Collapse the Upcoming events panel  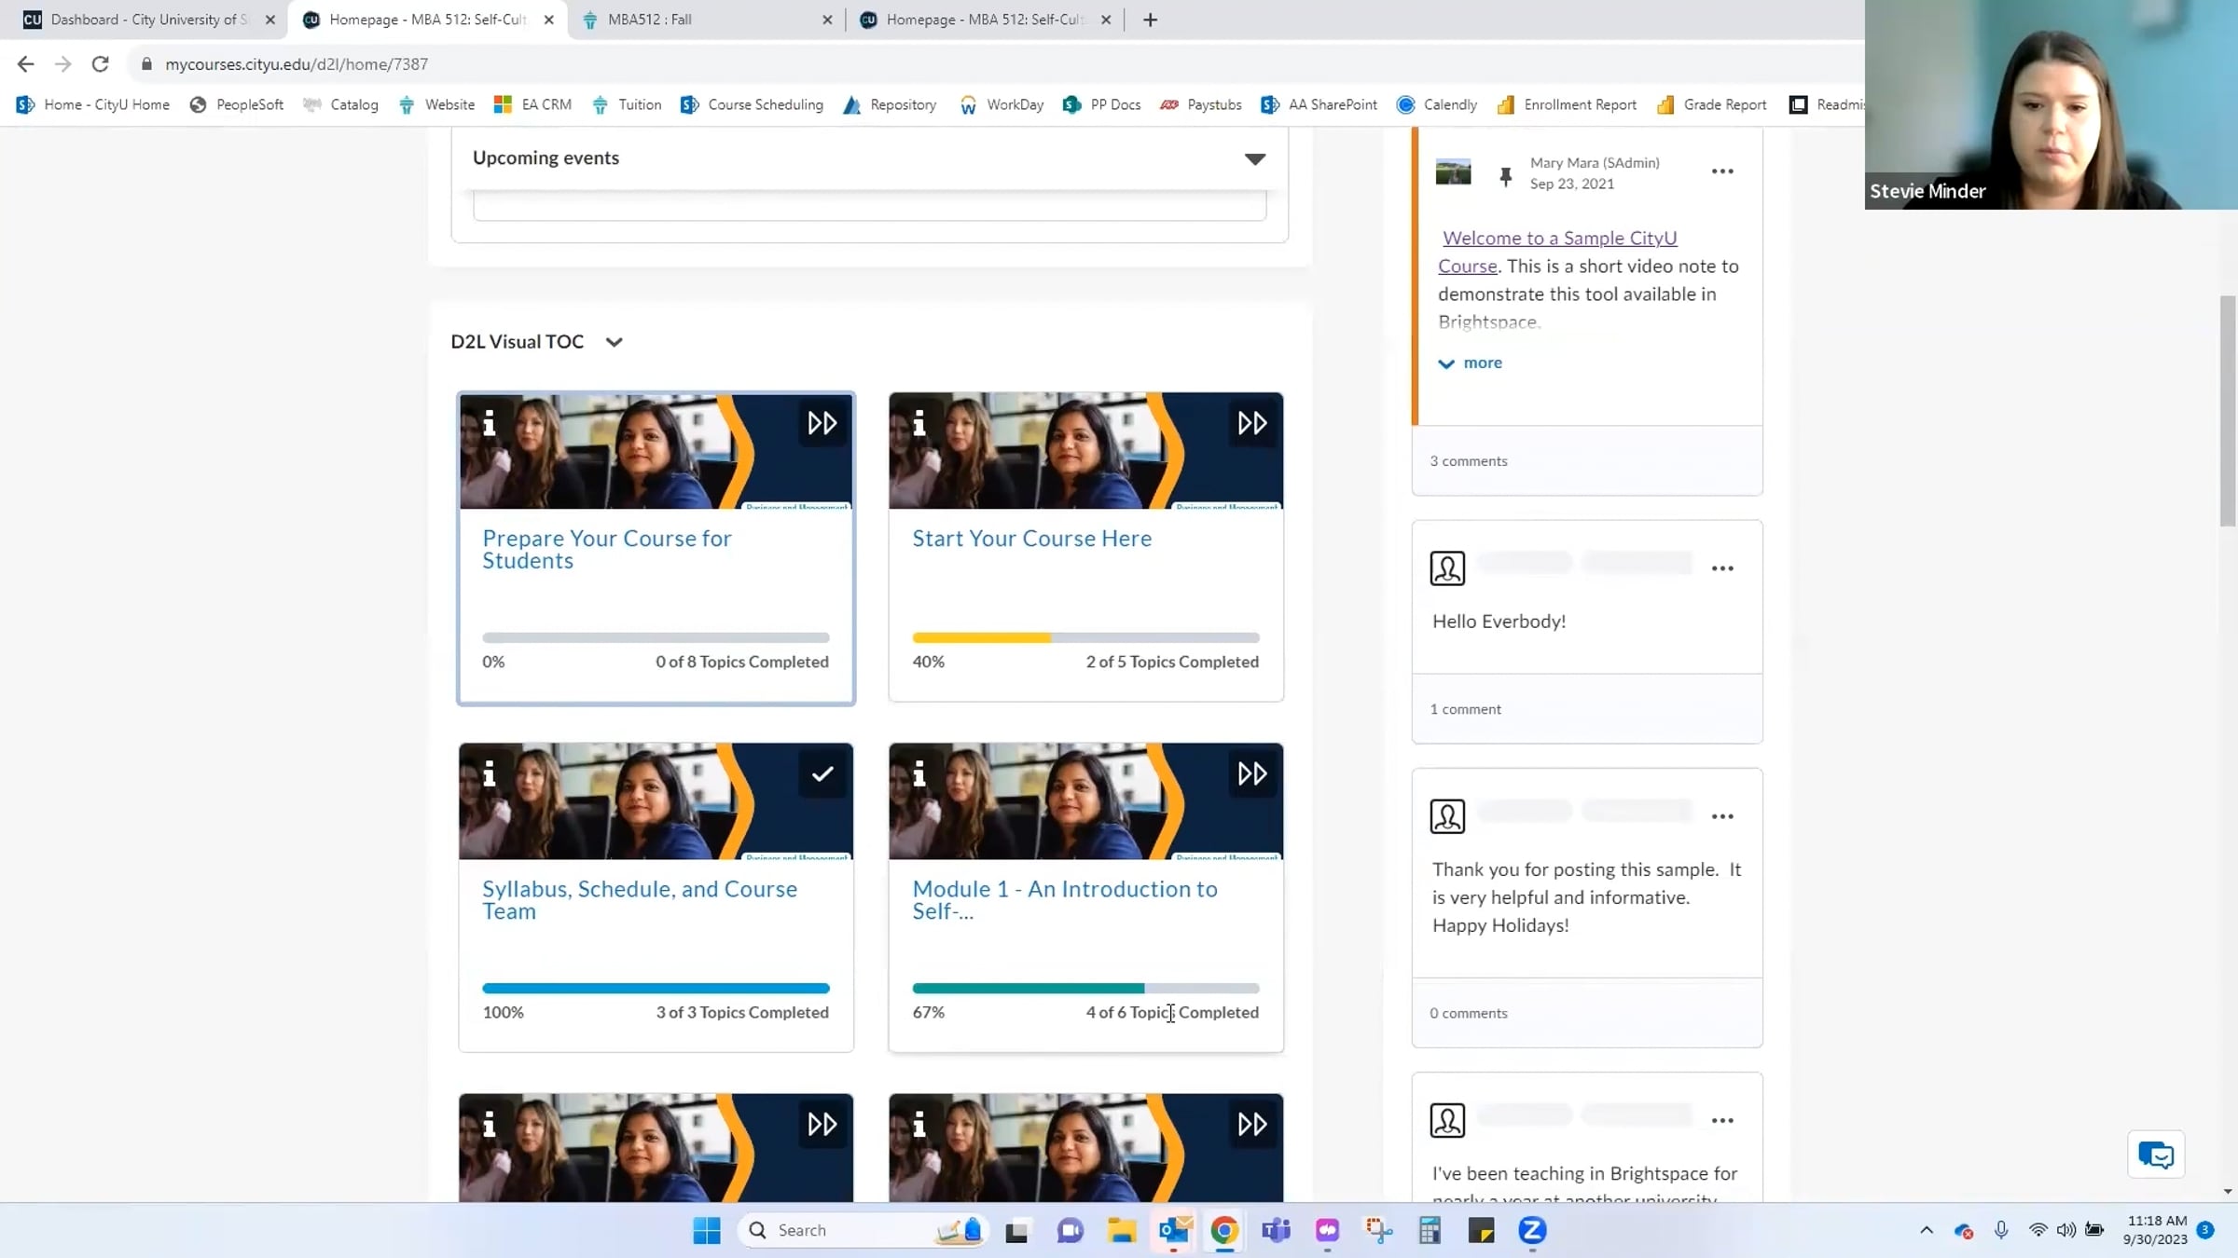point(1254,159)
